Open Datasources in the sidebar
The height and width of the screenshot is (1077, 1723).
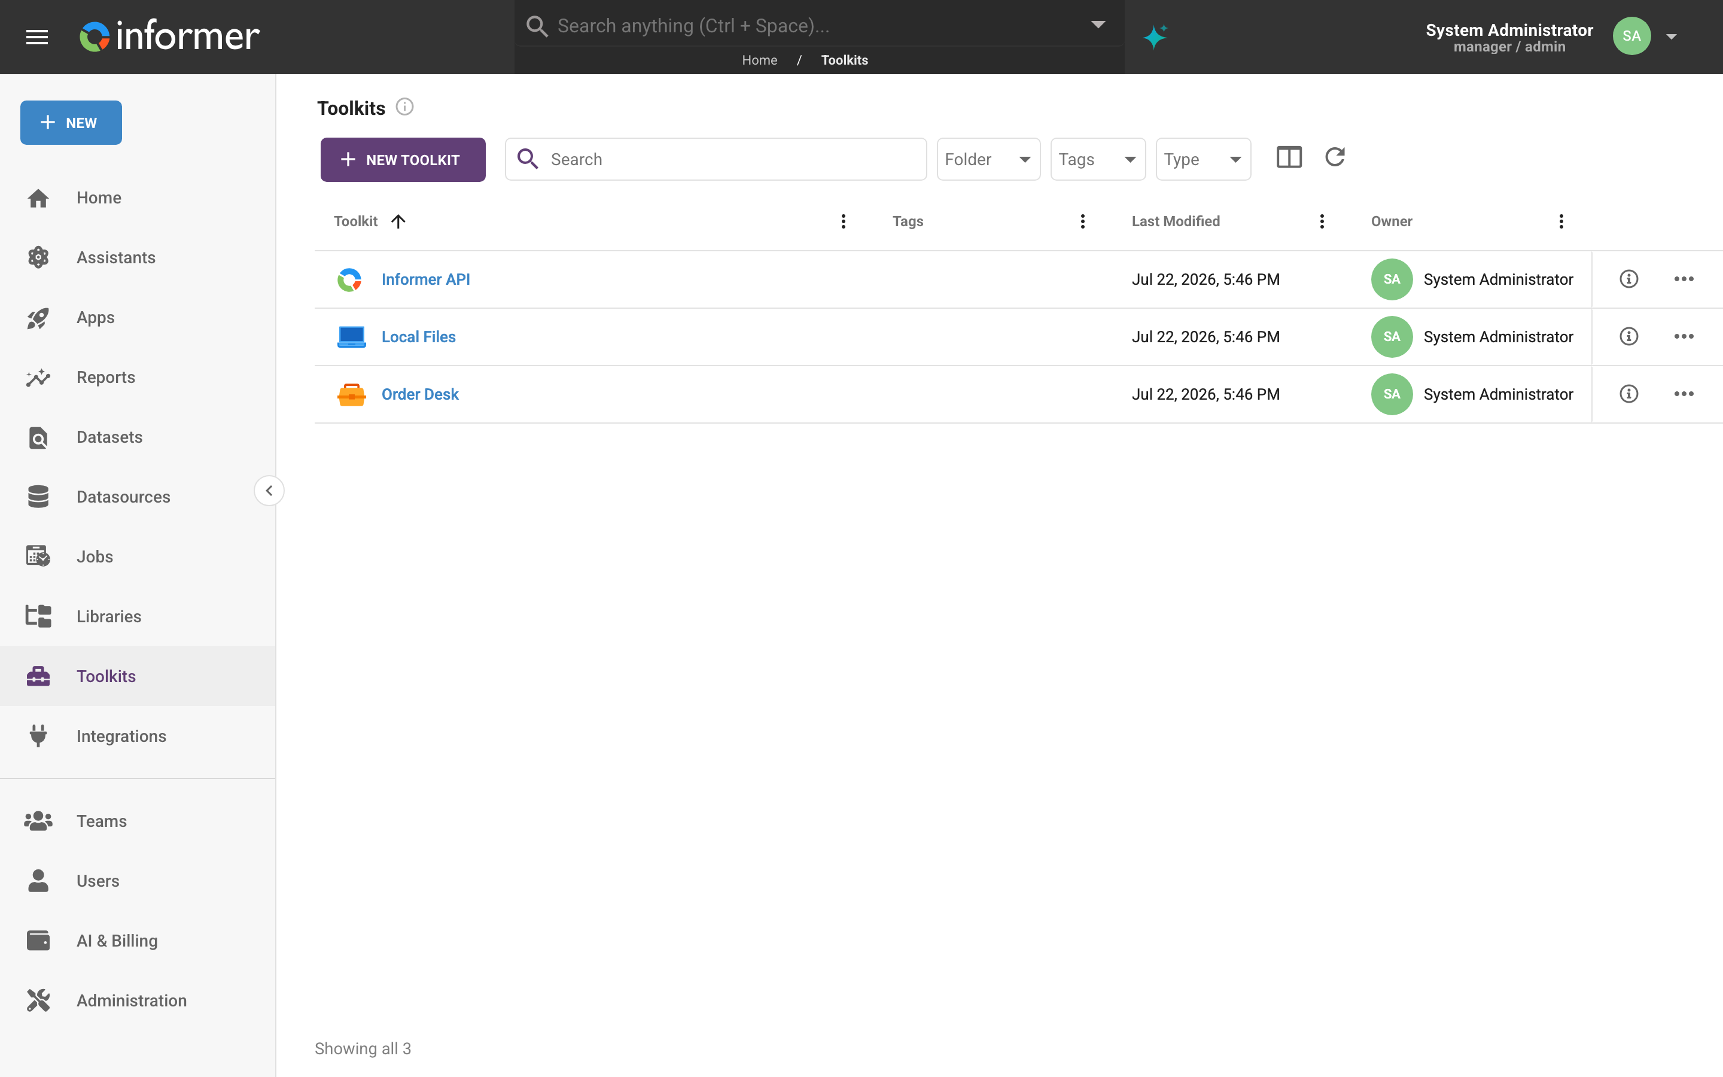click(138, 497)
